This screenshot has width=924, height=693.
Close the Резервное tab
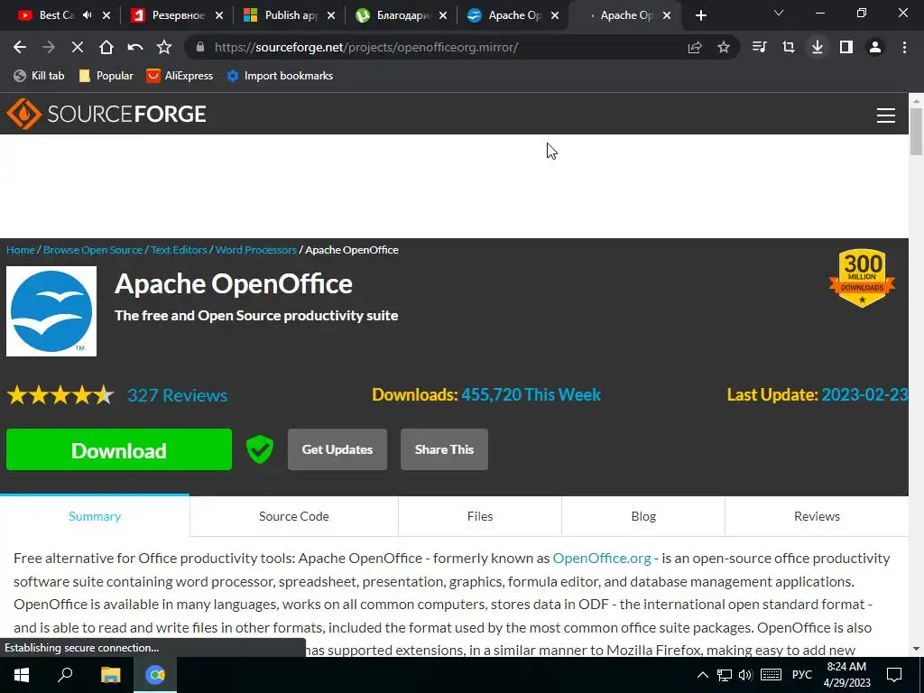219,15
